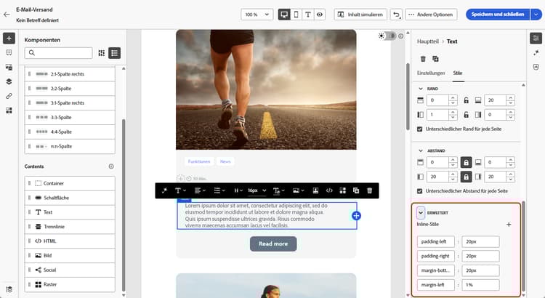Viewport: 545px width, 298px height.
Task: Delete the Text component via trash icon in panel
Action: point(423,59)
